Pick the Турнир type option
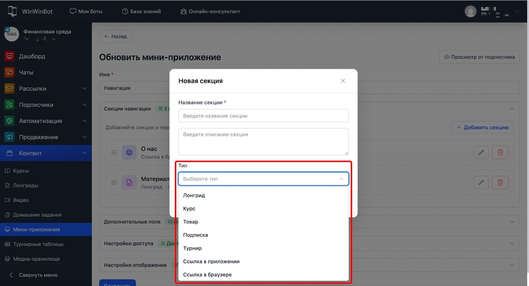 (x=192, y=248)
